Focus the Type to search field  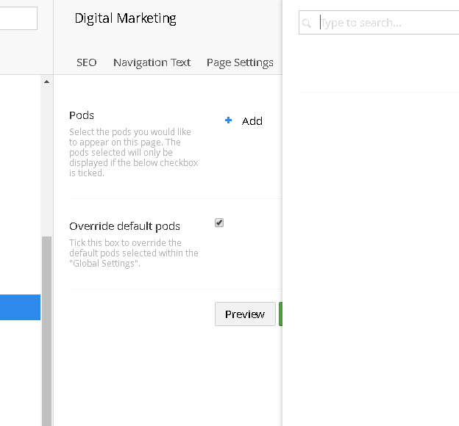click(x=379, y=23)
